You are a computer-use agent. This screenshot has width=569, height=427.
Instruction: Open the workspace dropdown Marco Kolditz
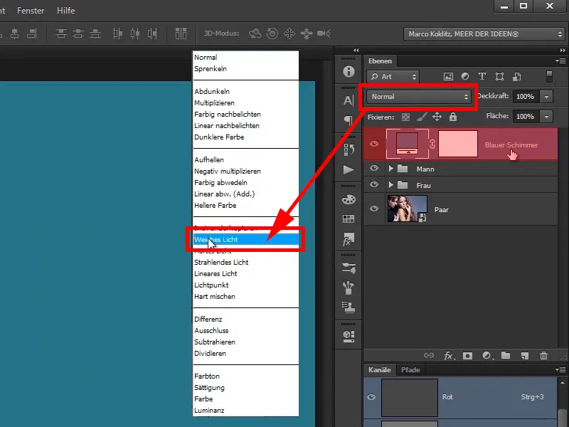(x=484, y=34)
